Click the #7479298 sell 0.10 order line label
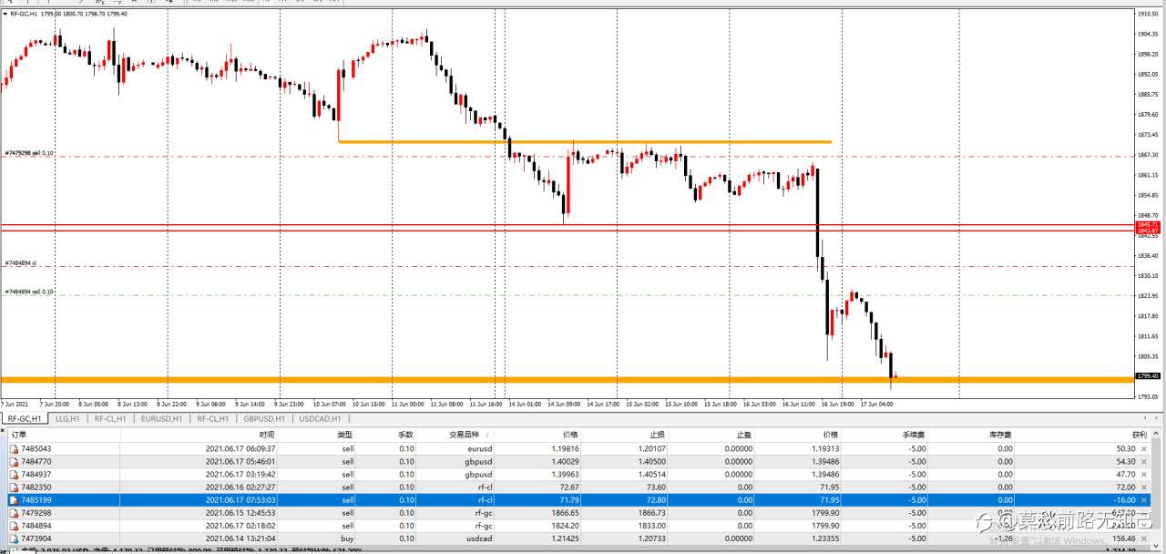Screen dimensions: 1166x554 pos(29,153)
